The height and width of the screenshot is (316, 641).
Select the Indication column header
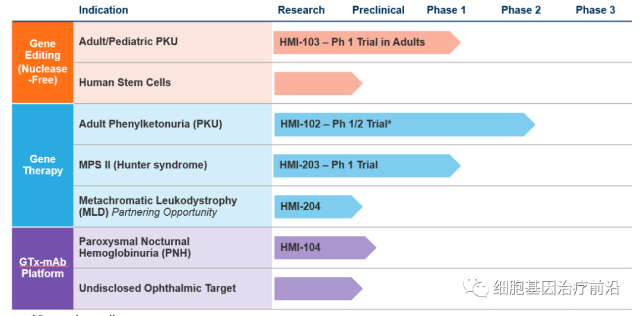103,10
